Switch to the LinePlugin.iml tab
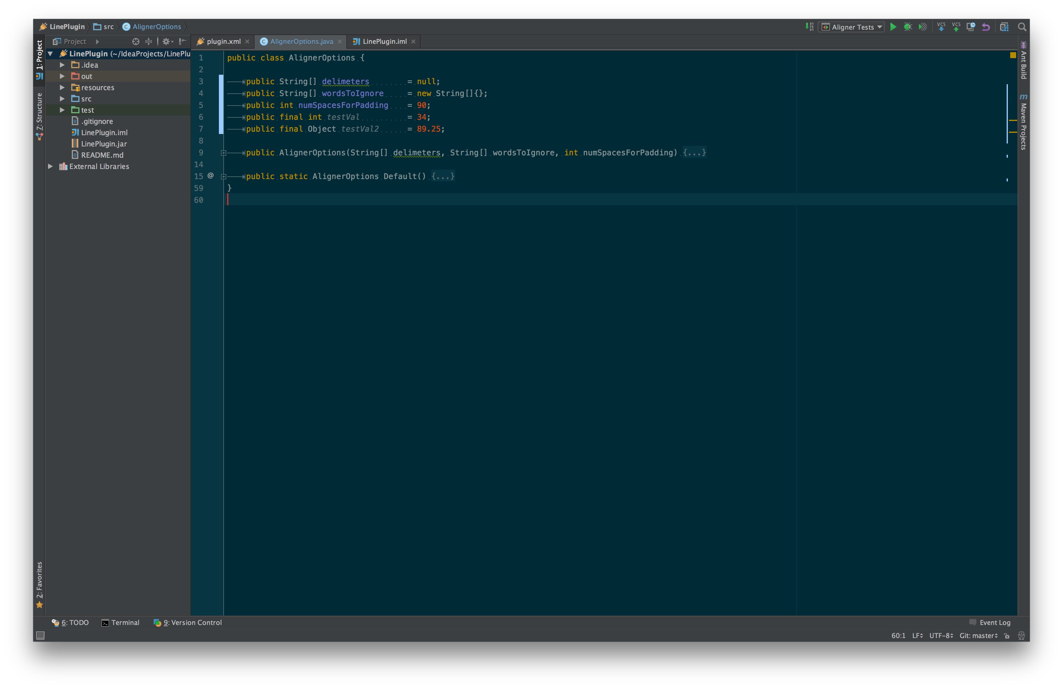This screenshot has height=689, width=1063. point(384,42)
